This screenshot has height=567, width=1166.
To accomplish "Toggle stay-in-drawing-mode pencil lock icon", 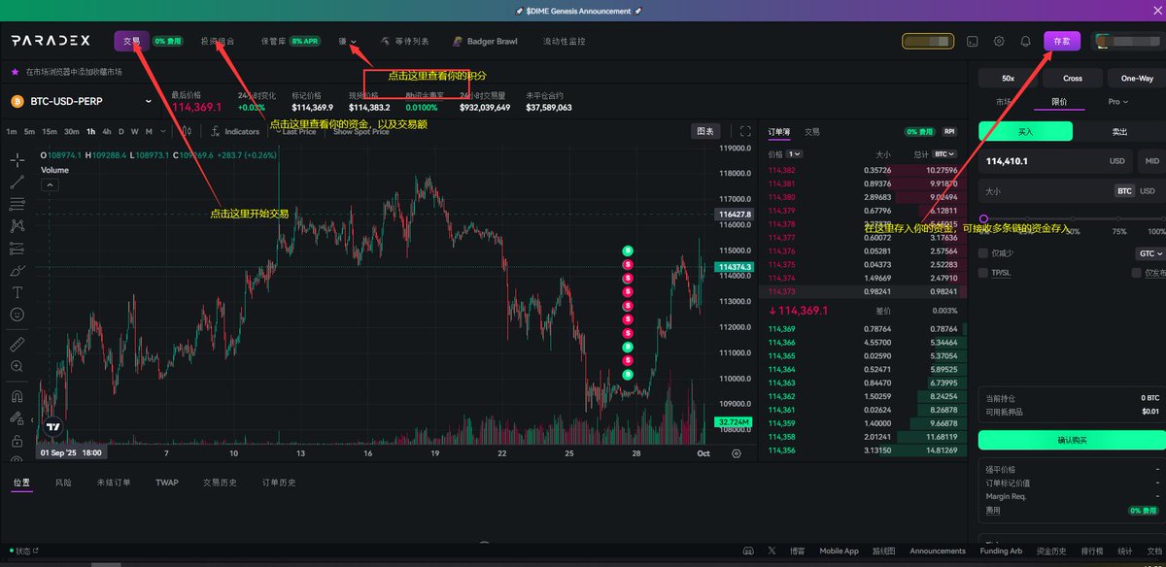I will click(x=17, y=418).
